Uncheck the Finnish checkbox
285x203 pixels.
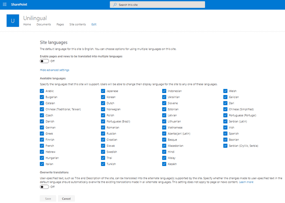tap(42, 140)
